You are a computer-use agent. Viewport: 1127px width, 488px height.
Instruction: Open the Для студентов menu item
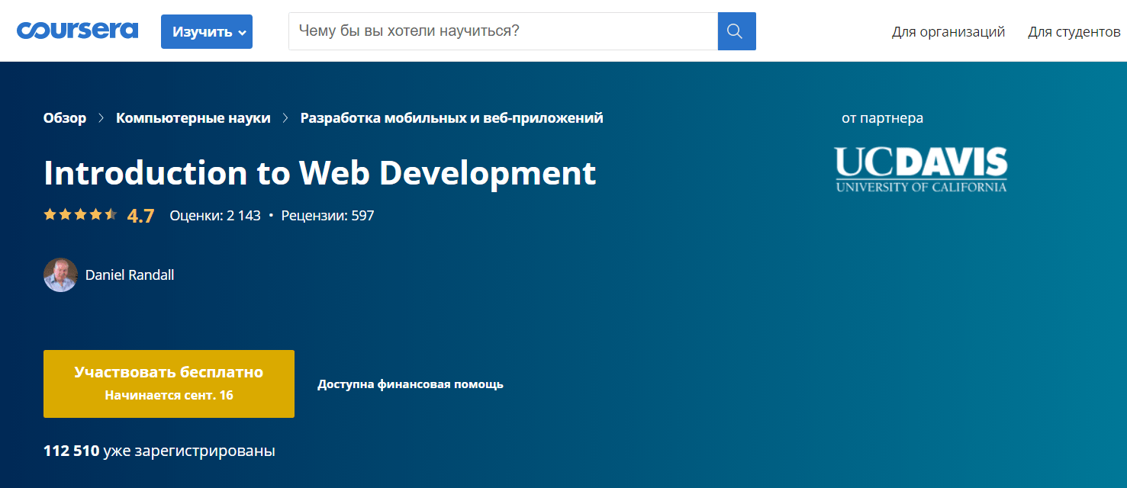click(x=1074, y=32)
